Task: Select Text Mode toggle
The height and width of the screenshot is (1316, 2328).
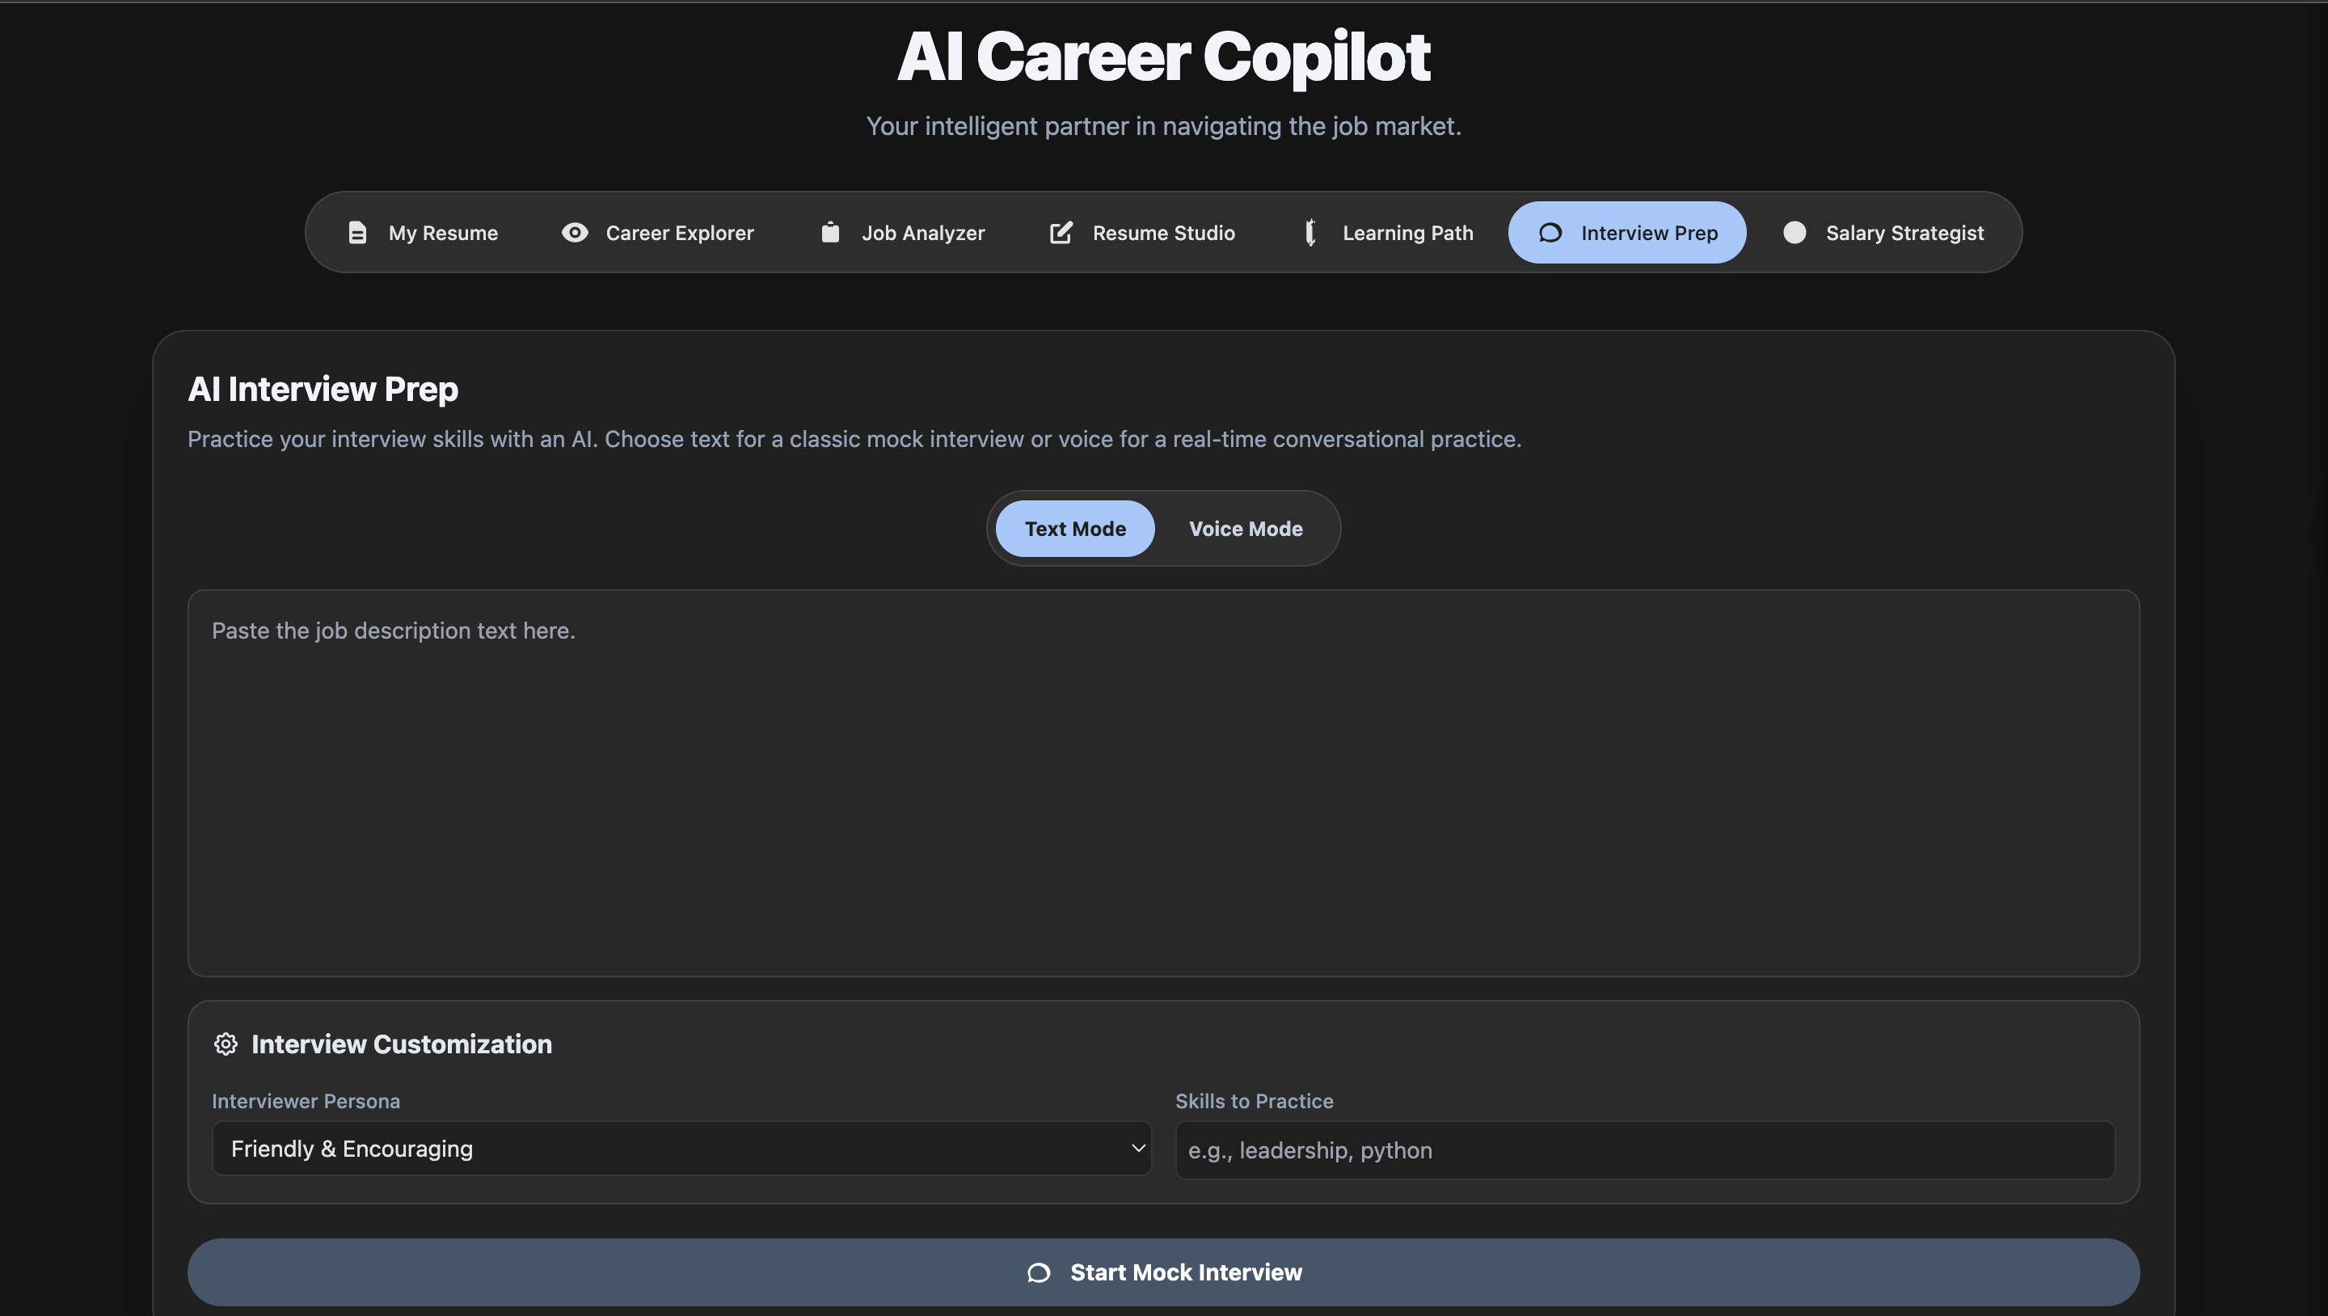Action: (x=1074, y=529)
